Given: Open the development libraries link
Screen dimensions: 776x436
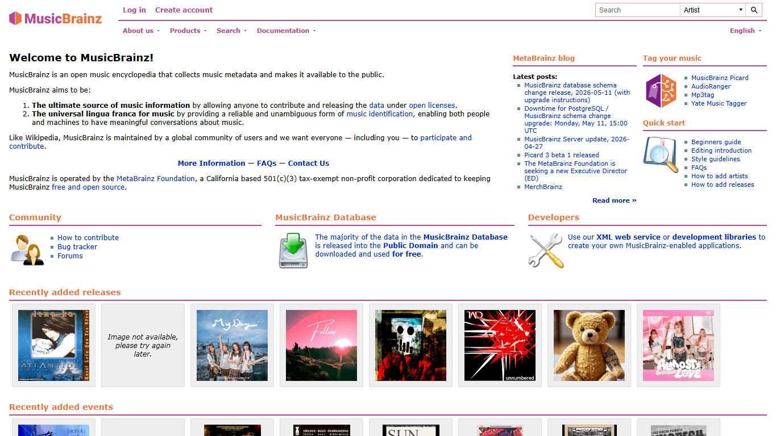Looking at the screenshot, I should coord(714,237).
